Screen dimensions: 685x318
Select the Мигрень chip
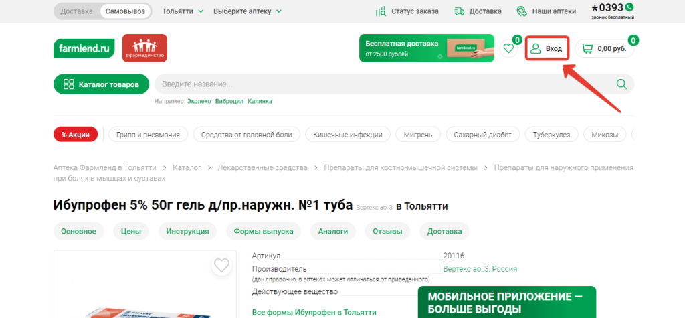click(418, 135)
